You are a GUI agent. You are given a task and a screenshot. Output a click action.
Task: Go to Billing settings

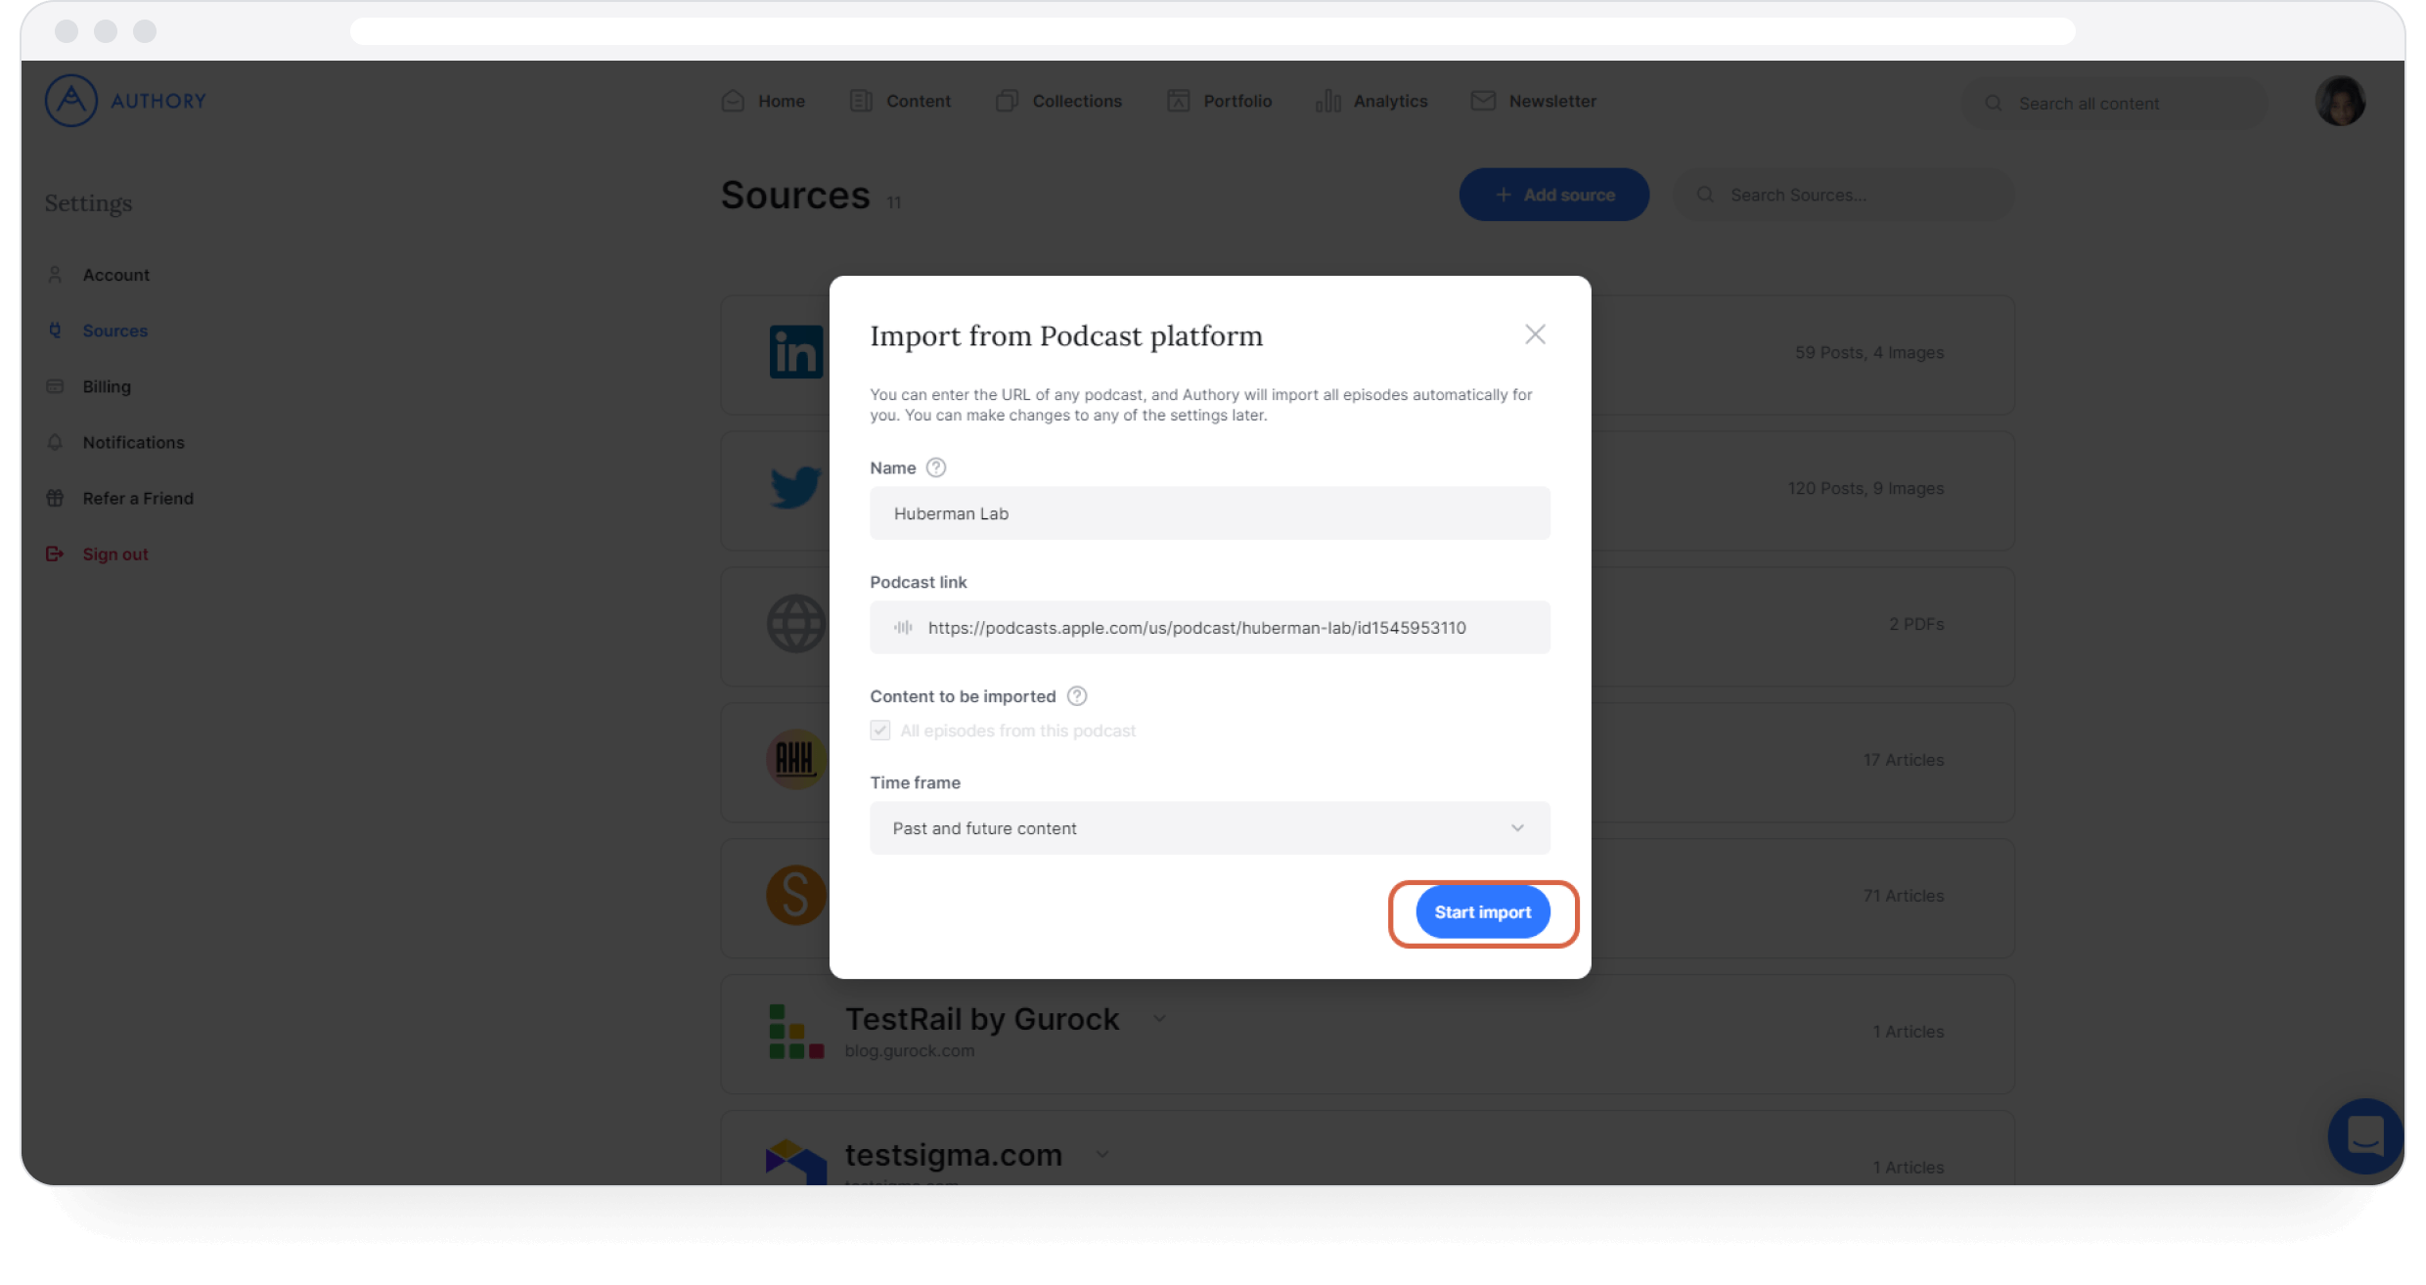[106, 386]
